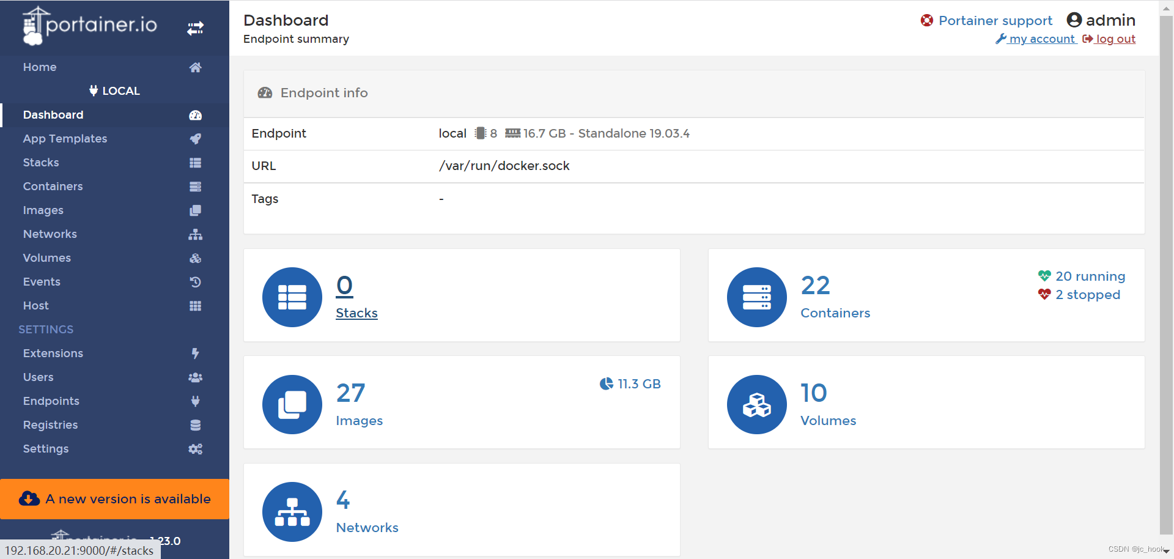Click the Endpoints plug icon
This screenshot has width=1174, height=559.
click(195, 401)
